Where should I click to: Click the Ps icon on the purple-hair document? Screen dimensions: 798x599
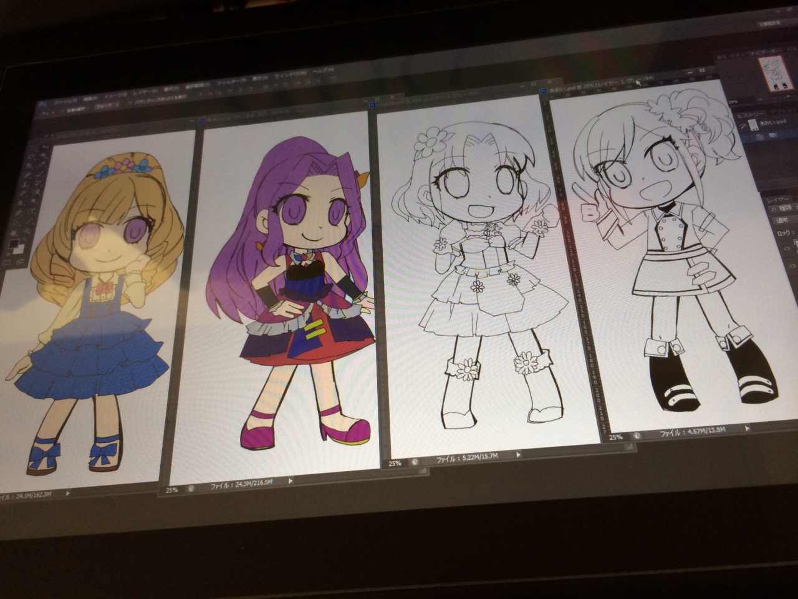tap(201, 120)
